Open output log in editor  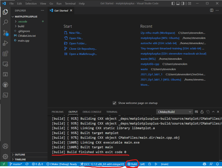coord(208,112)
